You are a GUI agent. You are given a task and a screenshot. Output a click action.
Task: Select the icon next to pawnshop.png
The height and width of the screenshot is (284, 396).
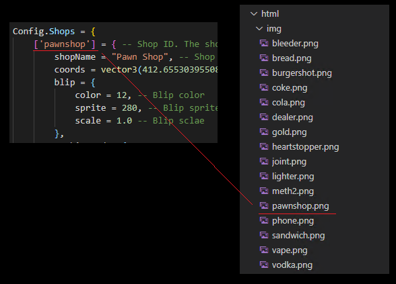264,205
